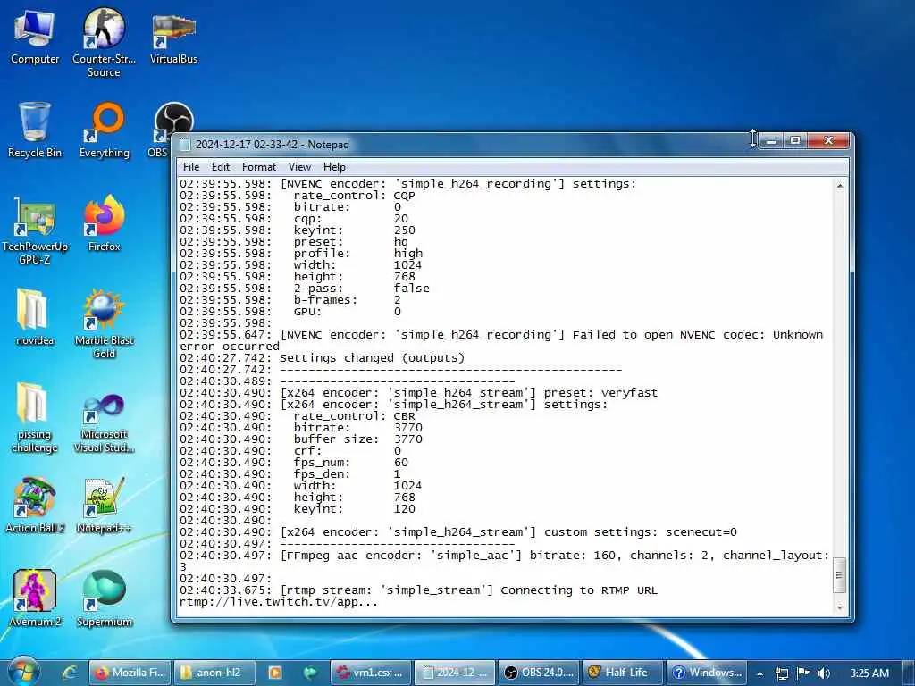Viewport: 915px width, 686px height.
Task: Show hidden tray icons arrow
Action: tap(760, 673)
